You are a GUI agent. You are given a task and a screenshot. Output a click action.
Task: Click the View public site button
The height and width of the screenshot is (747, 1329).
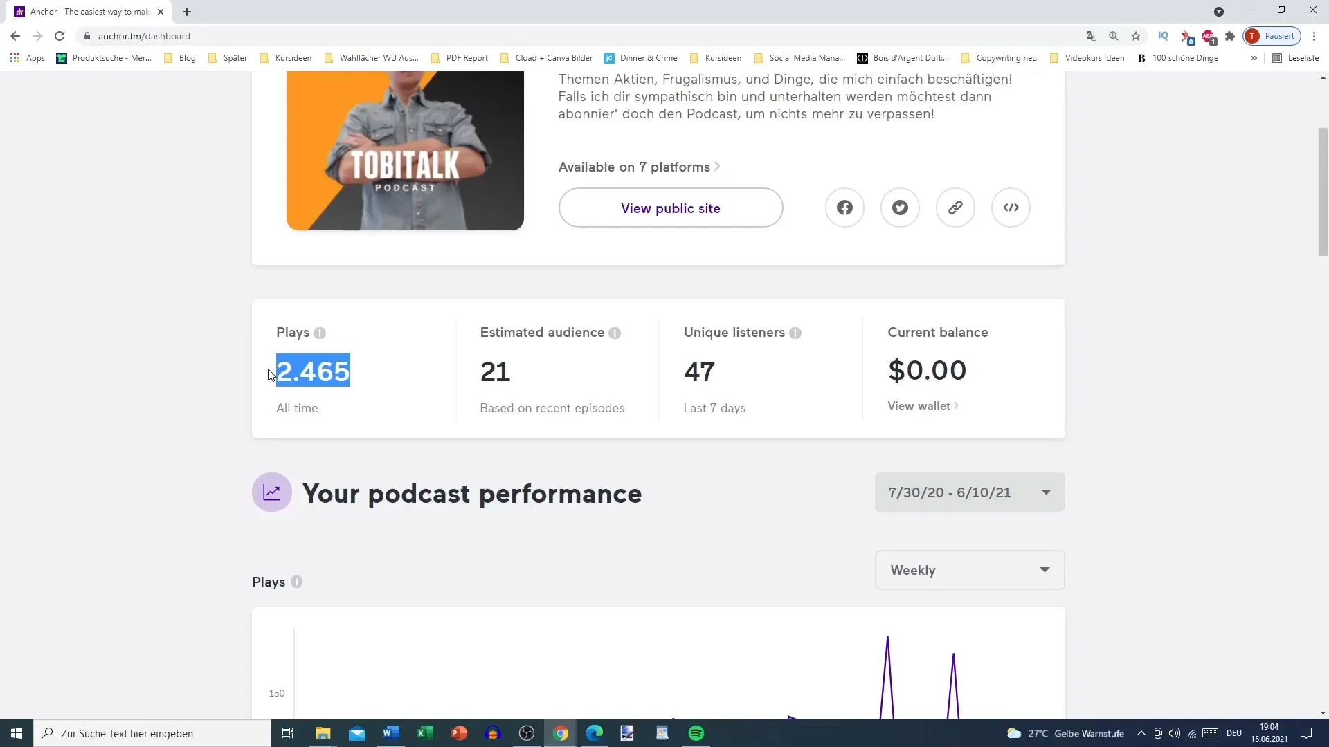tap(670, 208)
